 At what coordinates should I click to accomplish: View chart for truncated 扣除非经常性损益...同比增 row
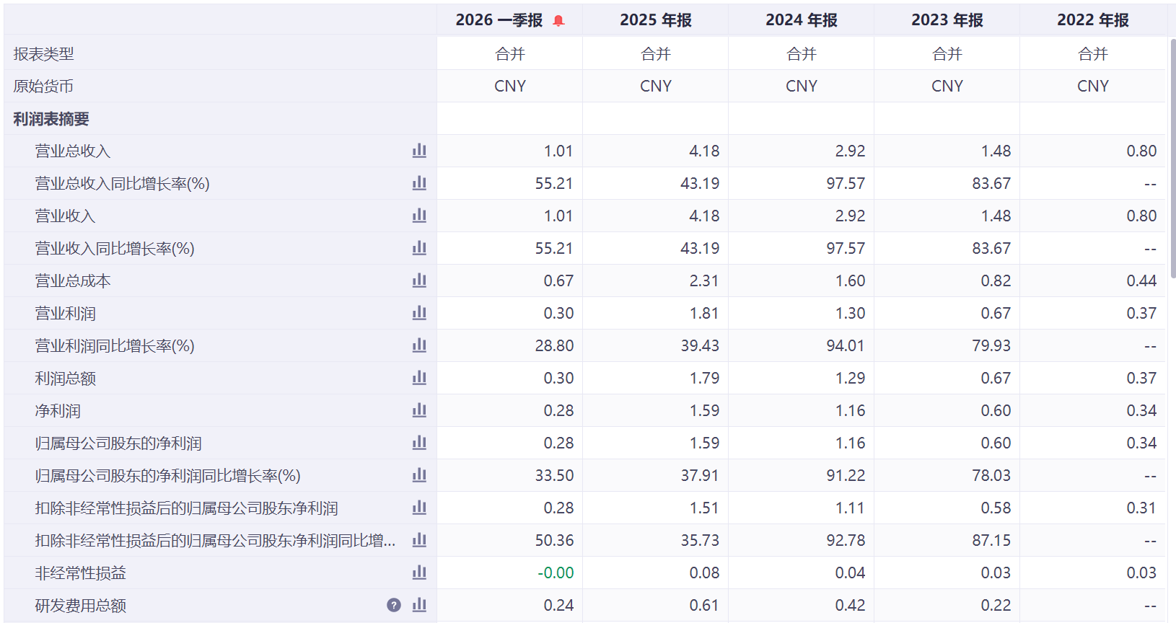(x=419, y=540)
